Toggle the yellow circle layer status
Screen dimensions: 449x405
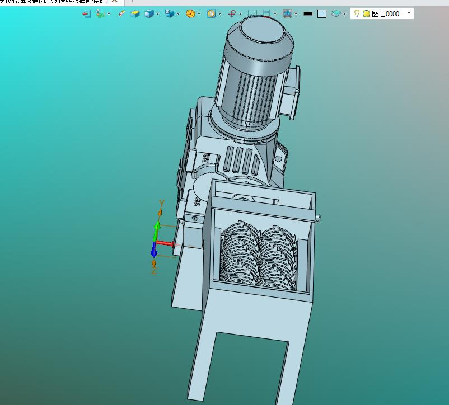(x=366, y=14)
